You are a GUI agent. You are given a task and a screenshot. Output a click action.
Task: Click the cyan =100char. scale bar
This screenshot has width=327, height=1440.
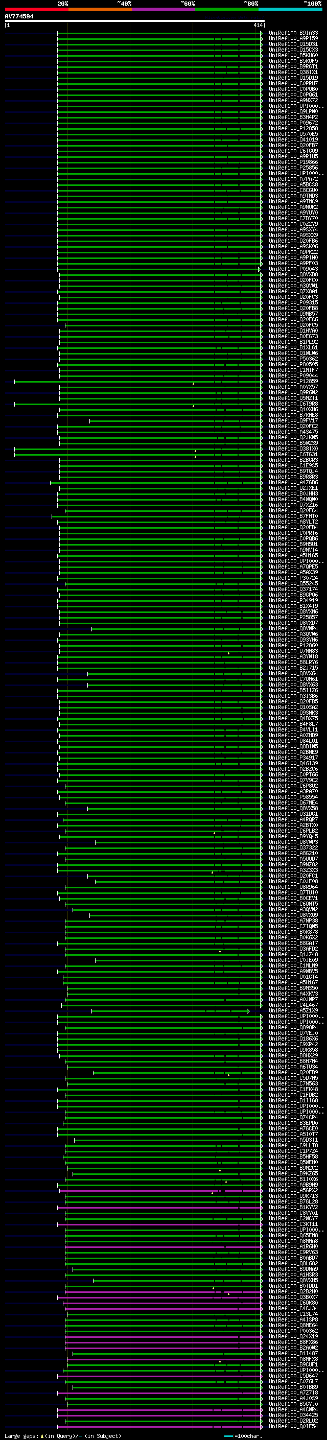pos(228,1436)
